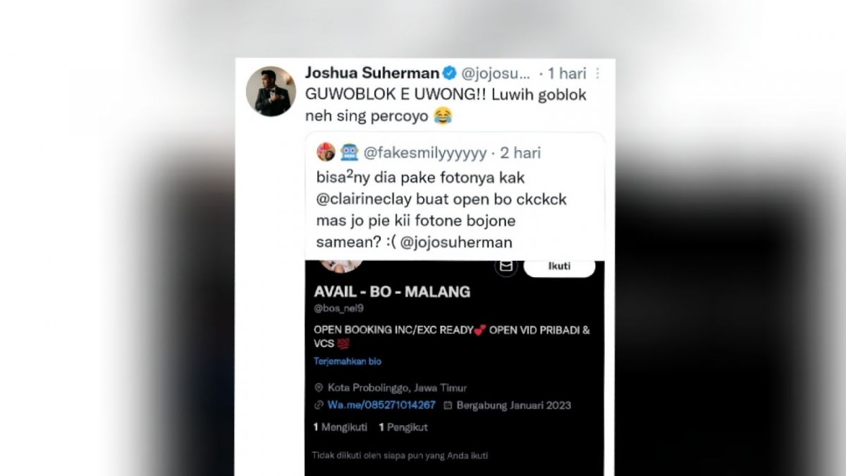Open the 1 Pengikut followers list

[403, 427]
